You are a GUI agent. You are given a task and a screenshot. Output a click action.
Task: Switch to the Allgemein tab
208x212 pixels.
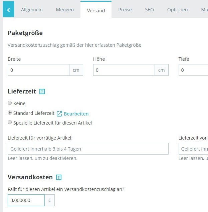point(32,10)
